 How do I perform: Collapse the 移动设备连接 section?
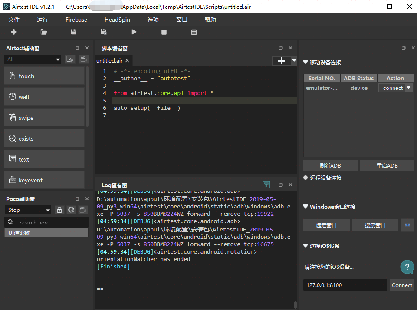(x=305, y=62)
